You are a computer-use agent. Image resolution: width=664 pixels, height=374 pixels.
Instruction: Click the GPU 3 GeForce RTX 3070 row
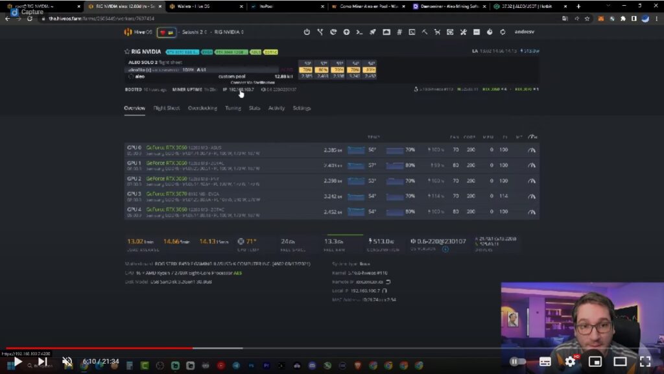click(x=331, y=196)
